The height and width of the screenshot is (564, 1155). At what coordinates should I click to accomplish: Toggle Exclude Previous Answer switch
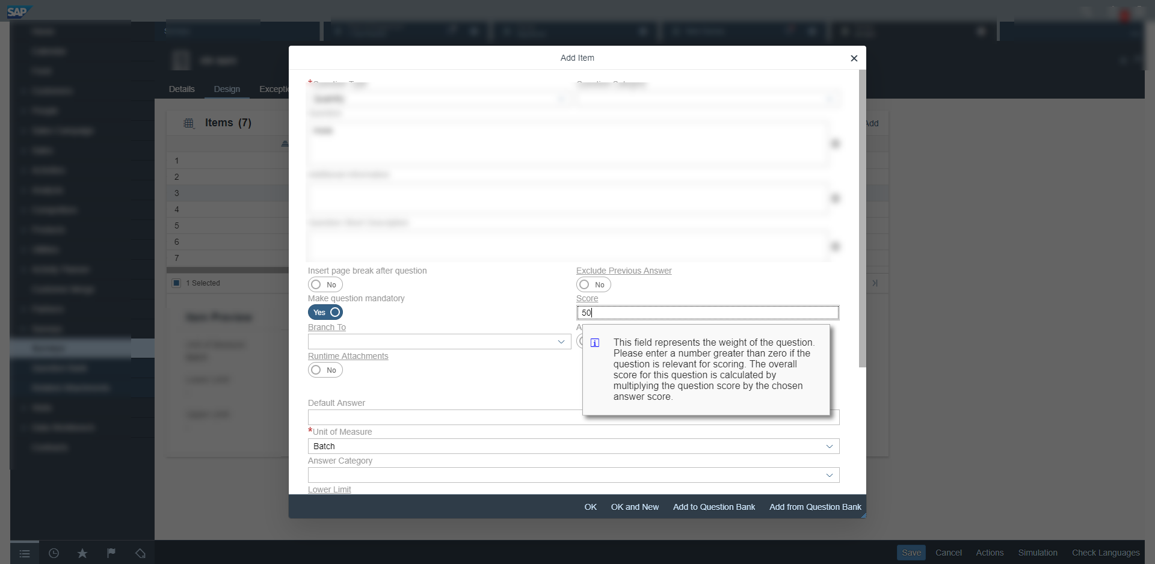594,284
